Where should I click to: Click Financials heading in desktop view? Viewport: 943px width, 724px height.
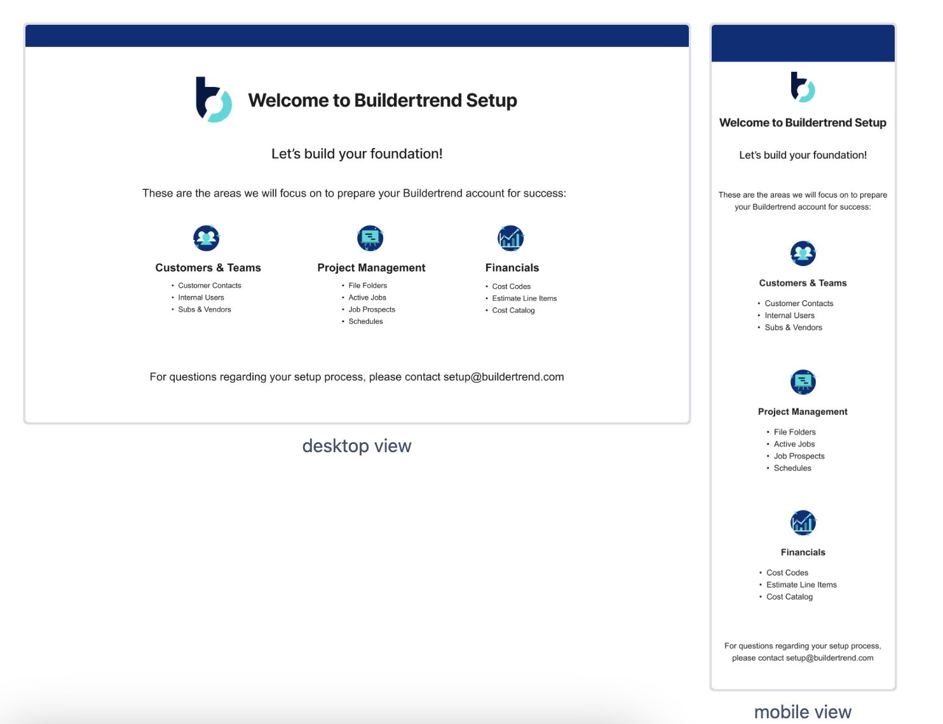click(512, 268)
